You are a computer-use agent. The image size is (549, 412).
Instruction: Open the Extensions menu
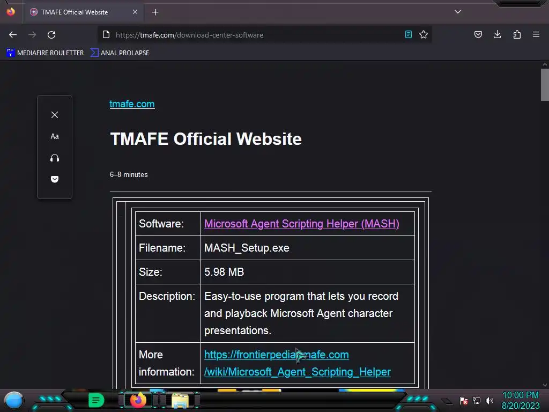point(517,34)
